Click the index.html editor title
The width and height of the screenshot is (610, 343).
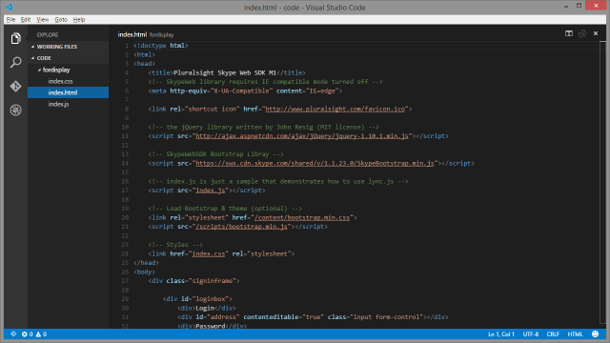tap(132, 34)
